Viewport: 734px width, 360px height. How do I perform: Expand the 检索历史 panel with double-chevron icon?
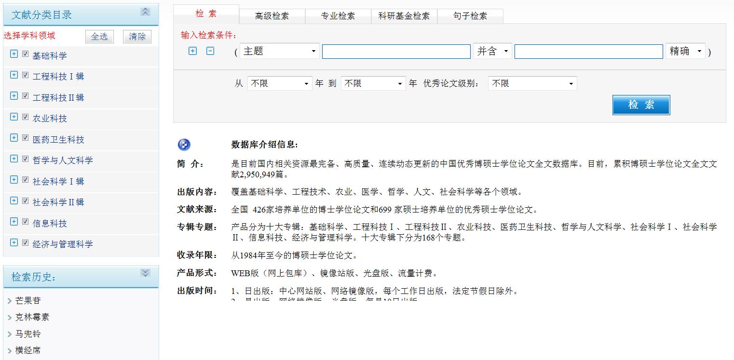tap(145, 273)
